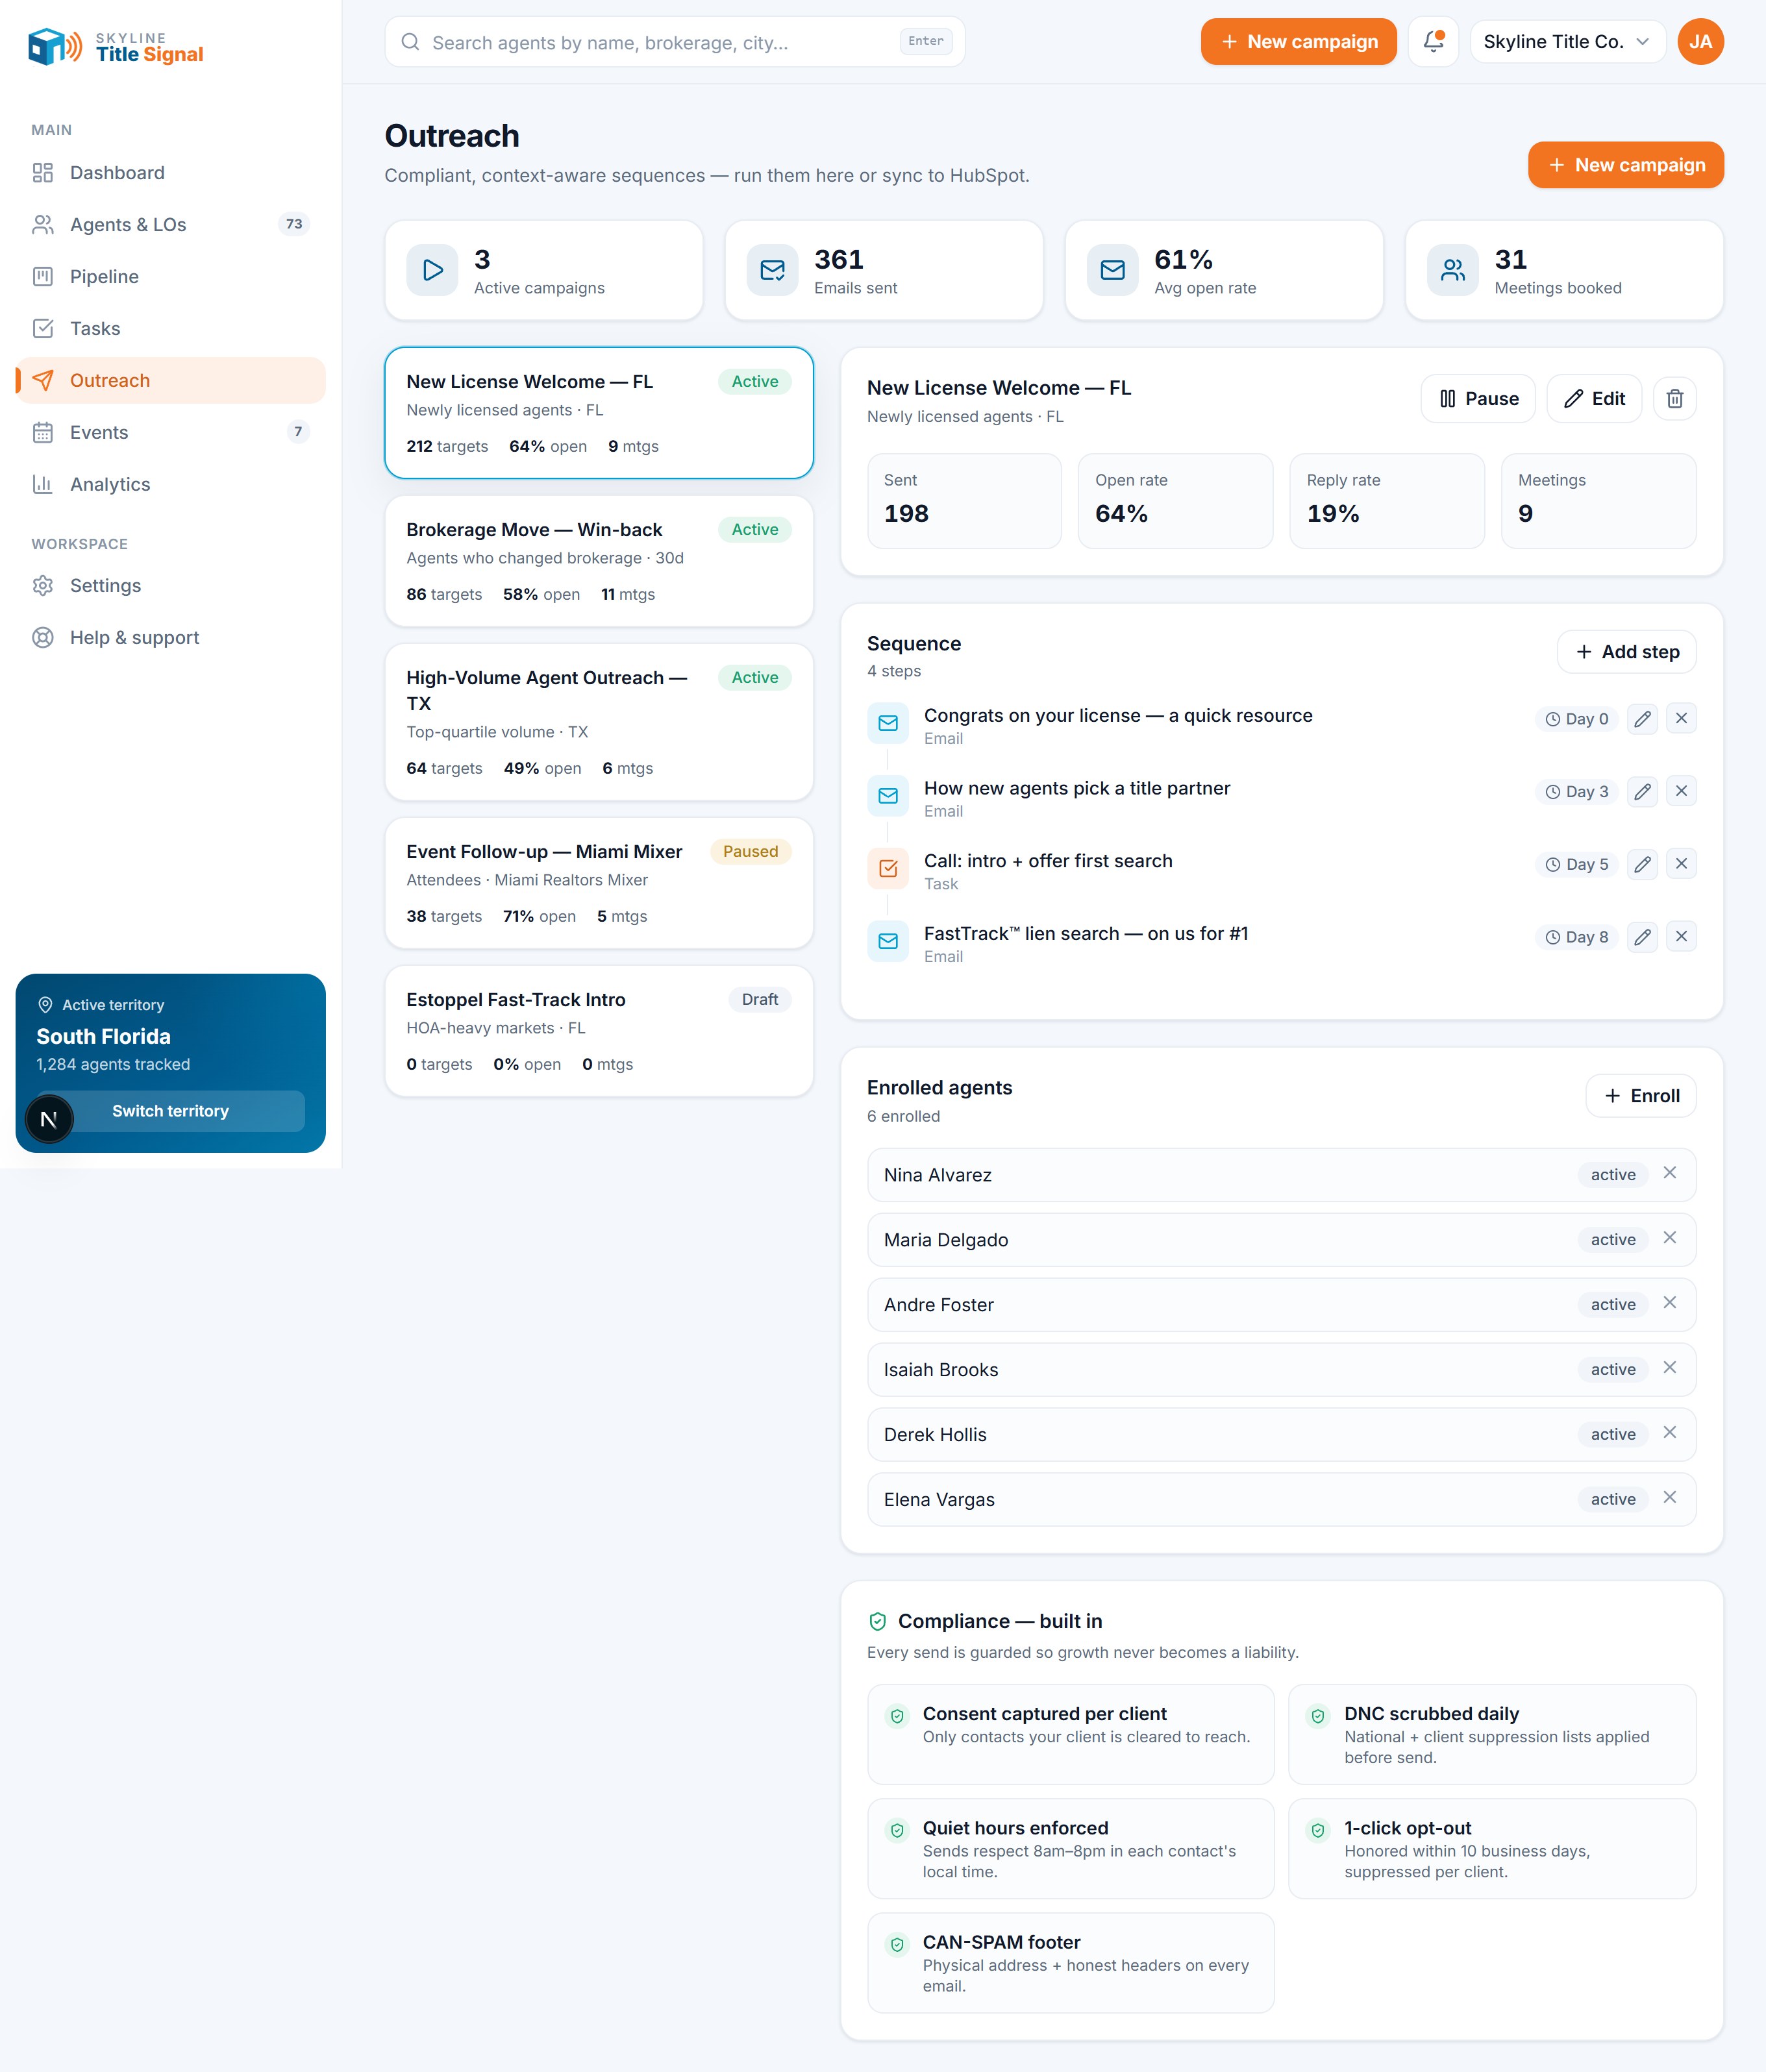The height and width of the screenshot is (2072, 1766).
Task: Unenroll Andre Foster
Action: point(1669,1303)
